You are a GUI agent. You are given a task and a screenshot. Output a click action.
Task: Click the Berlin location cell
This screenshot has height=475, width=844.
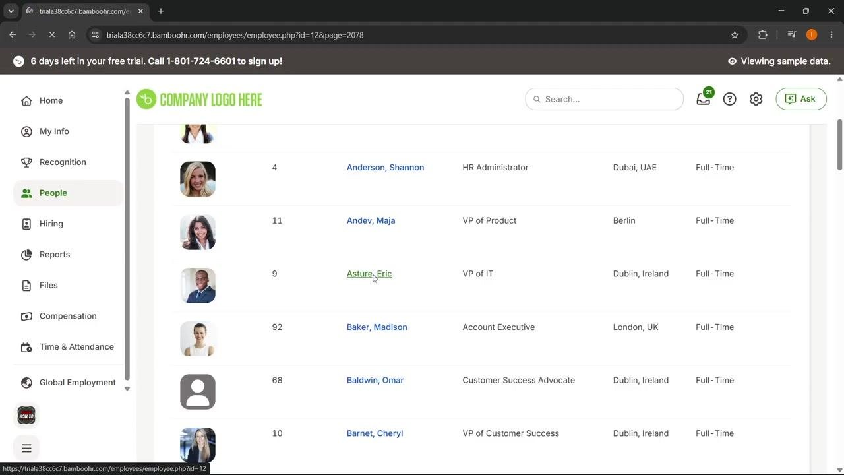click(x=624, y=221)
